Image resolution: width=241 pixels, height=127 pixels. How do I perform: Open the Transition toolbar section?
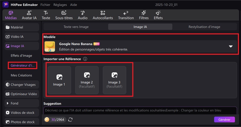click(126, 15)
